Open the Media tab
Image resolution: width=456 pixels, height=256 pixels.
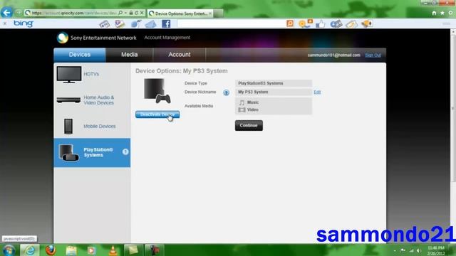click(x=130, y=55)
